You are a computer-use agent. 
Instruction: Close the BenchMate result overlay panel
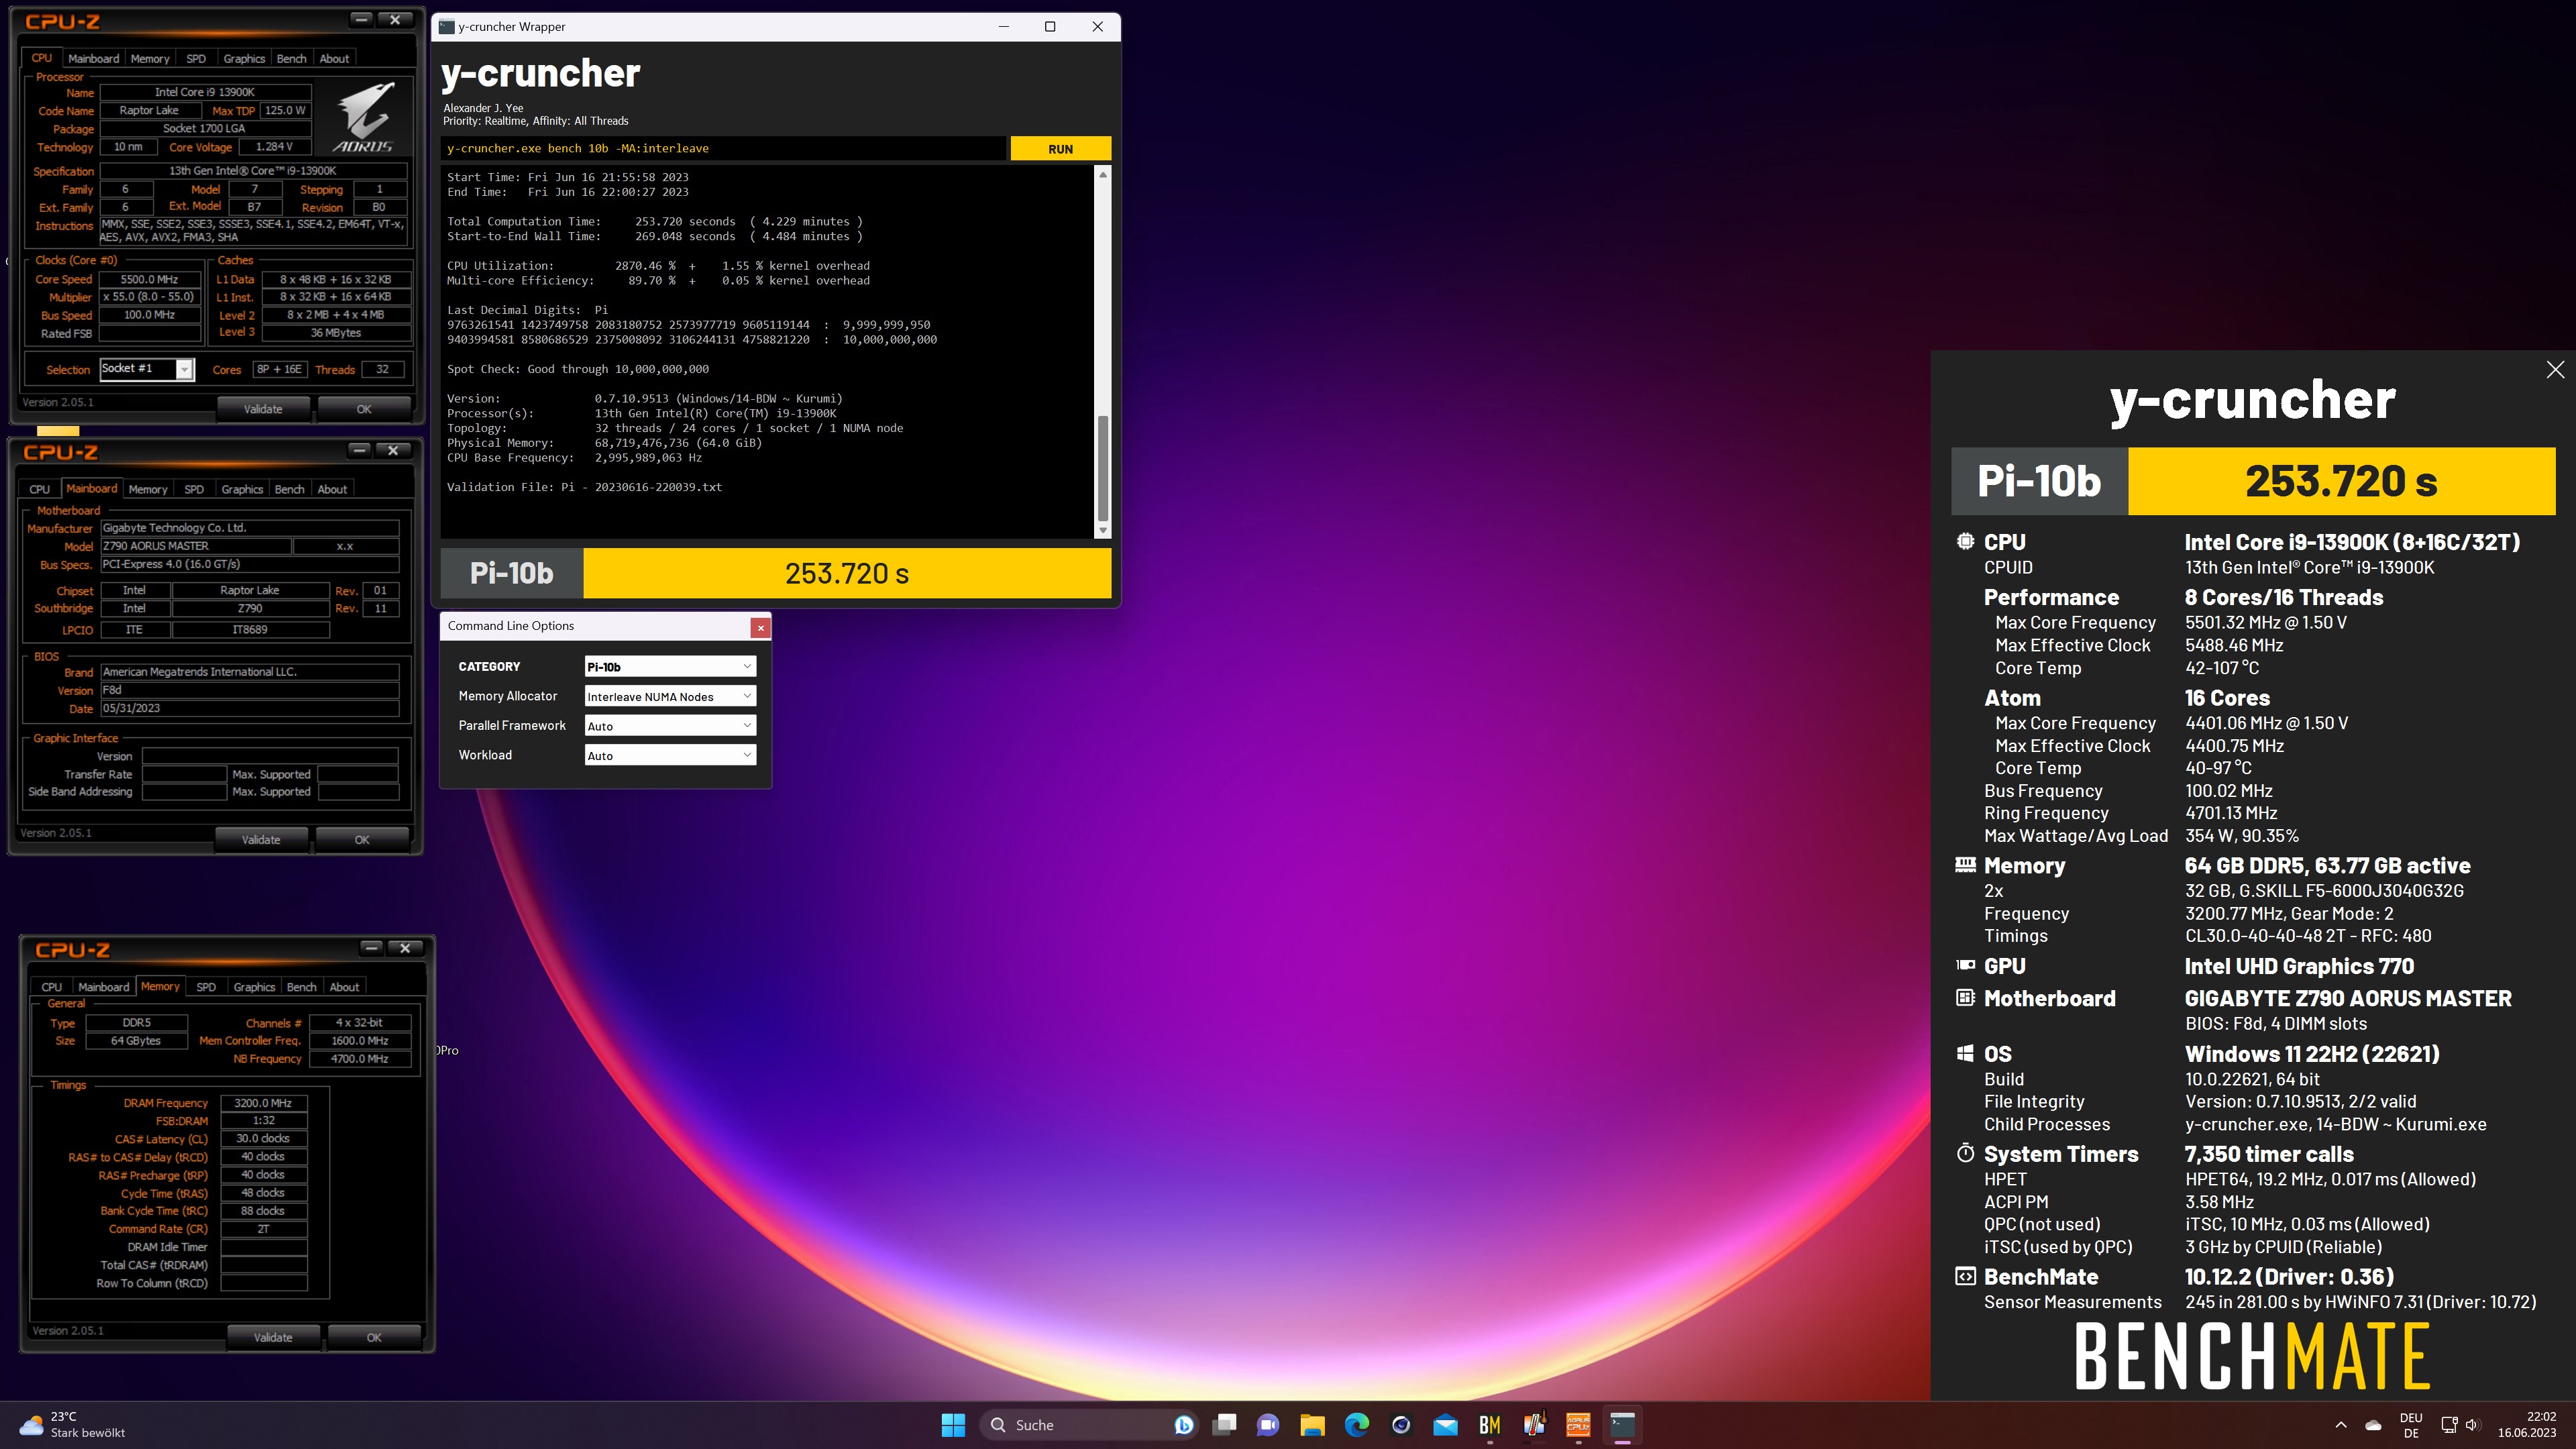pyautogui.click(x=2555, y=370)
